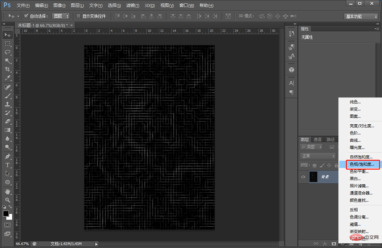Toggle lock image pixels brush icon
The width and height of the screenshot is (382, 248).
[322, 165]
